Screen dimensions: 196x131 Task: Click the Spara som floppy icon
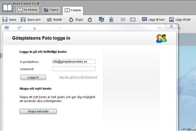(23, 20)
